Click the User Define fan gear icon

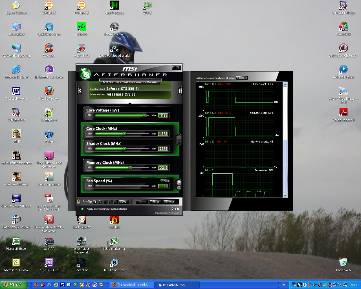coord(179,185)
